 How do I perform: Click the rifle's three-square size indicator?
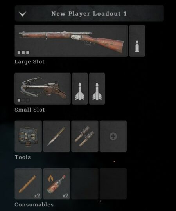point(23,52)
